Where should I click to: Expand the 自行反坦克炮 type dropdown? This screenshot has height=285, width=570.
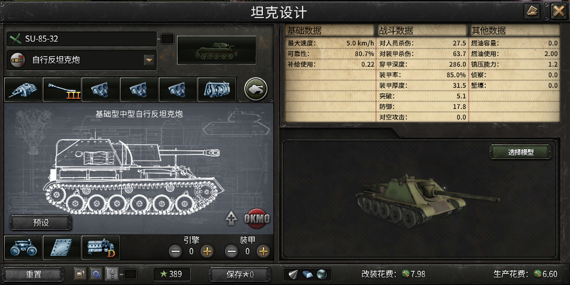149,60
